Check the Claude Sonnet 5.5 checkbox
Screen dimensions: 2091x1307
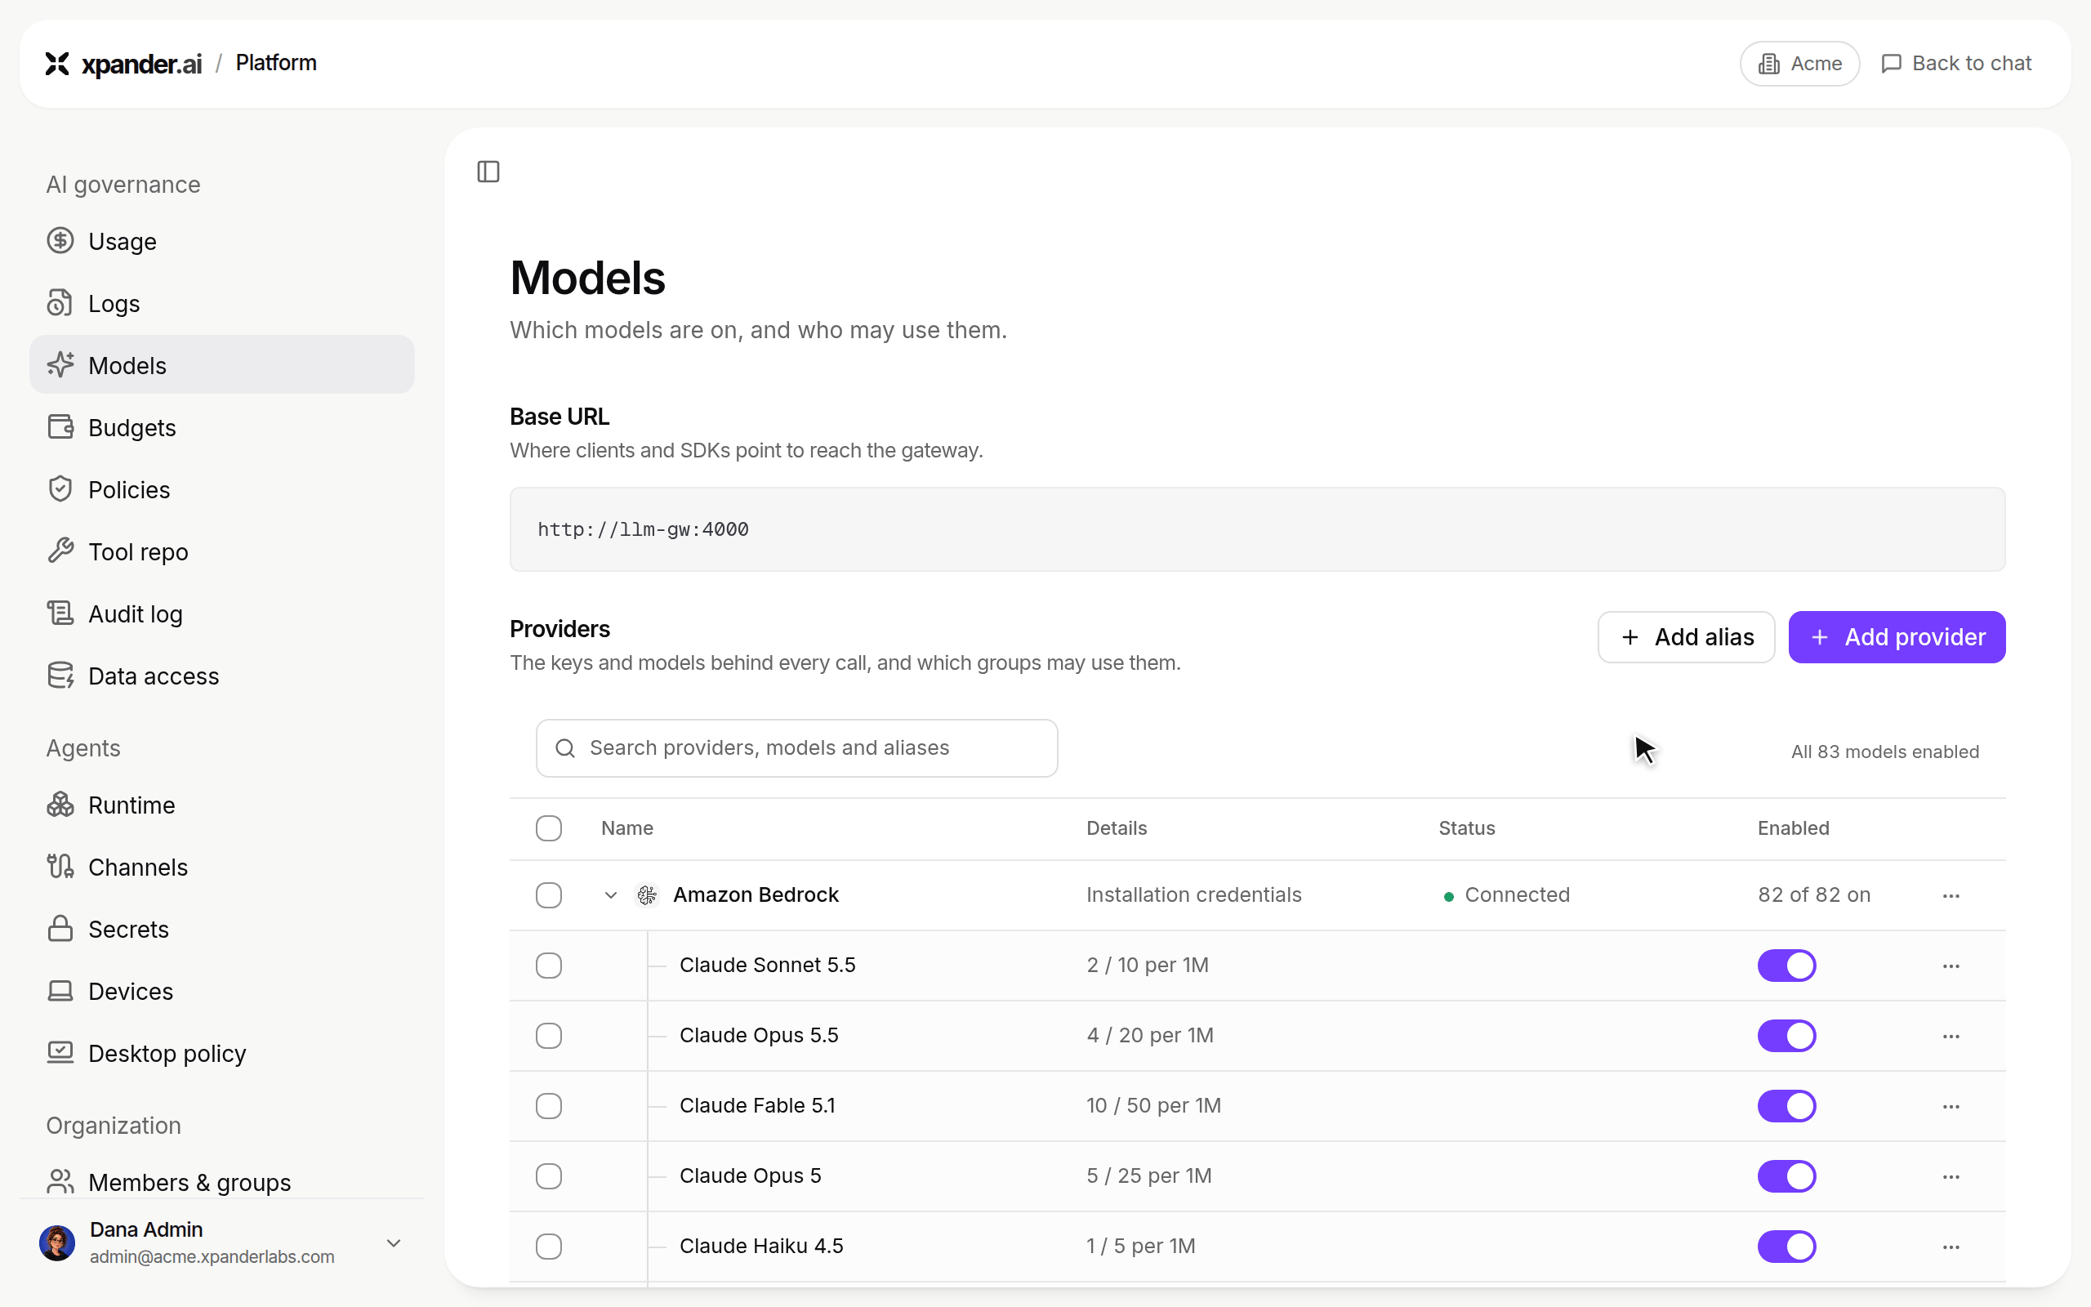point(549,966)
